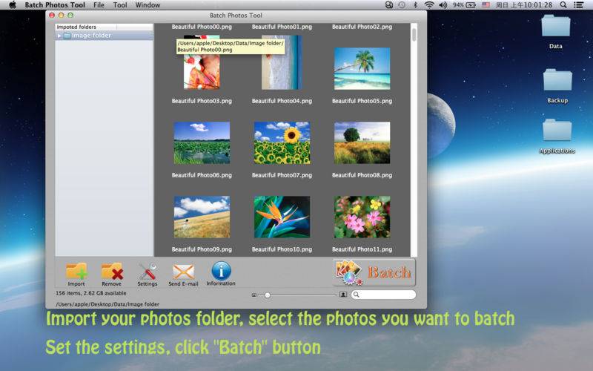Click the Spotlight search icon in menu bar
This screenshot has height=371, width=593.
pyautogui.click(x=563, y=5)
